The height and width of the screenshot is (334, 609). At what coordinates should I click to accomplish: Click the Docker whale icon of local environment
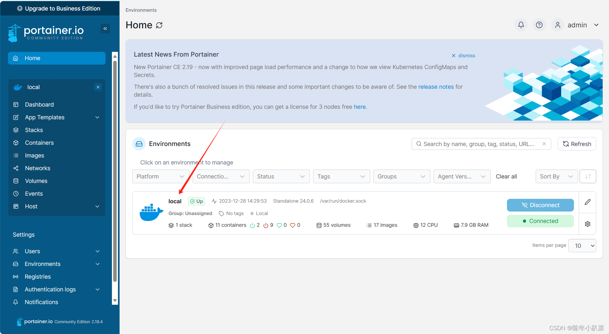point(151,212)
